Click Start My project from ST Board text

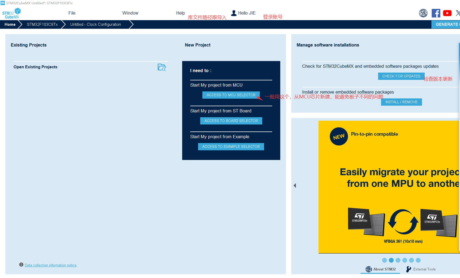coord(221,111)
